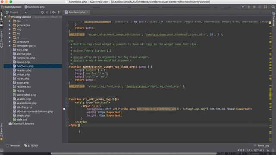Viewport: 276px width, 155px height.
Task: Expand the inc folder
Action: (x=9, y=34)
